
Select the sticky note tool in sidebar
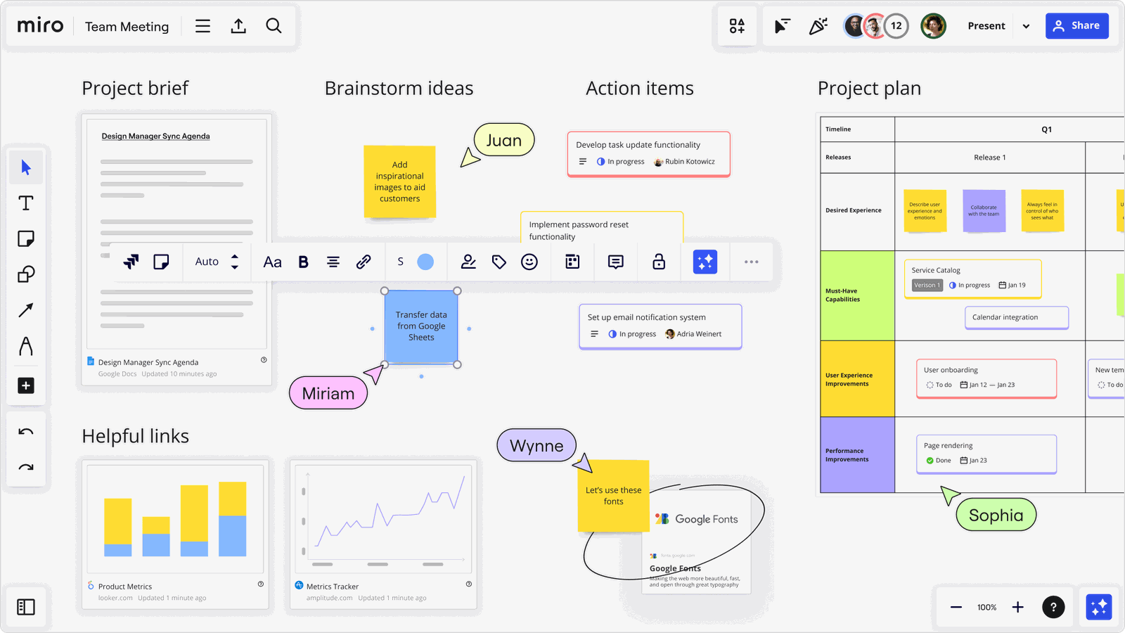tap(26, 239)
